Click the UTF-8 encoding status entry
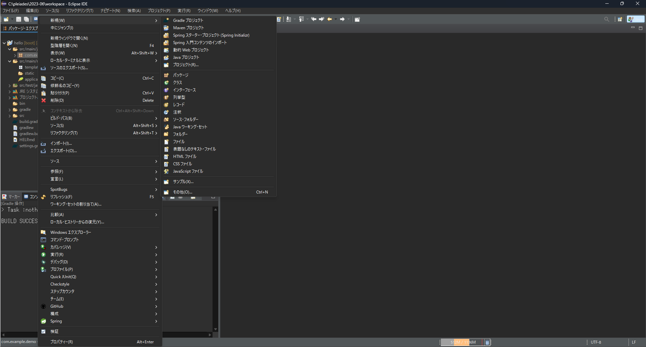646x347 pixels. click(596, 342)
